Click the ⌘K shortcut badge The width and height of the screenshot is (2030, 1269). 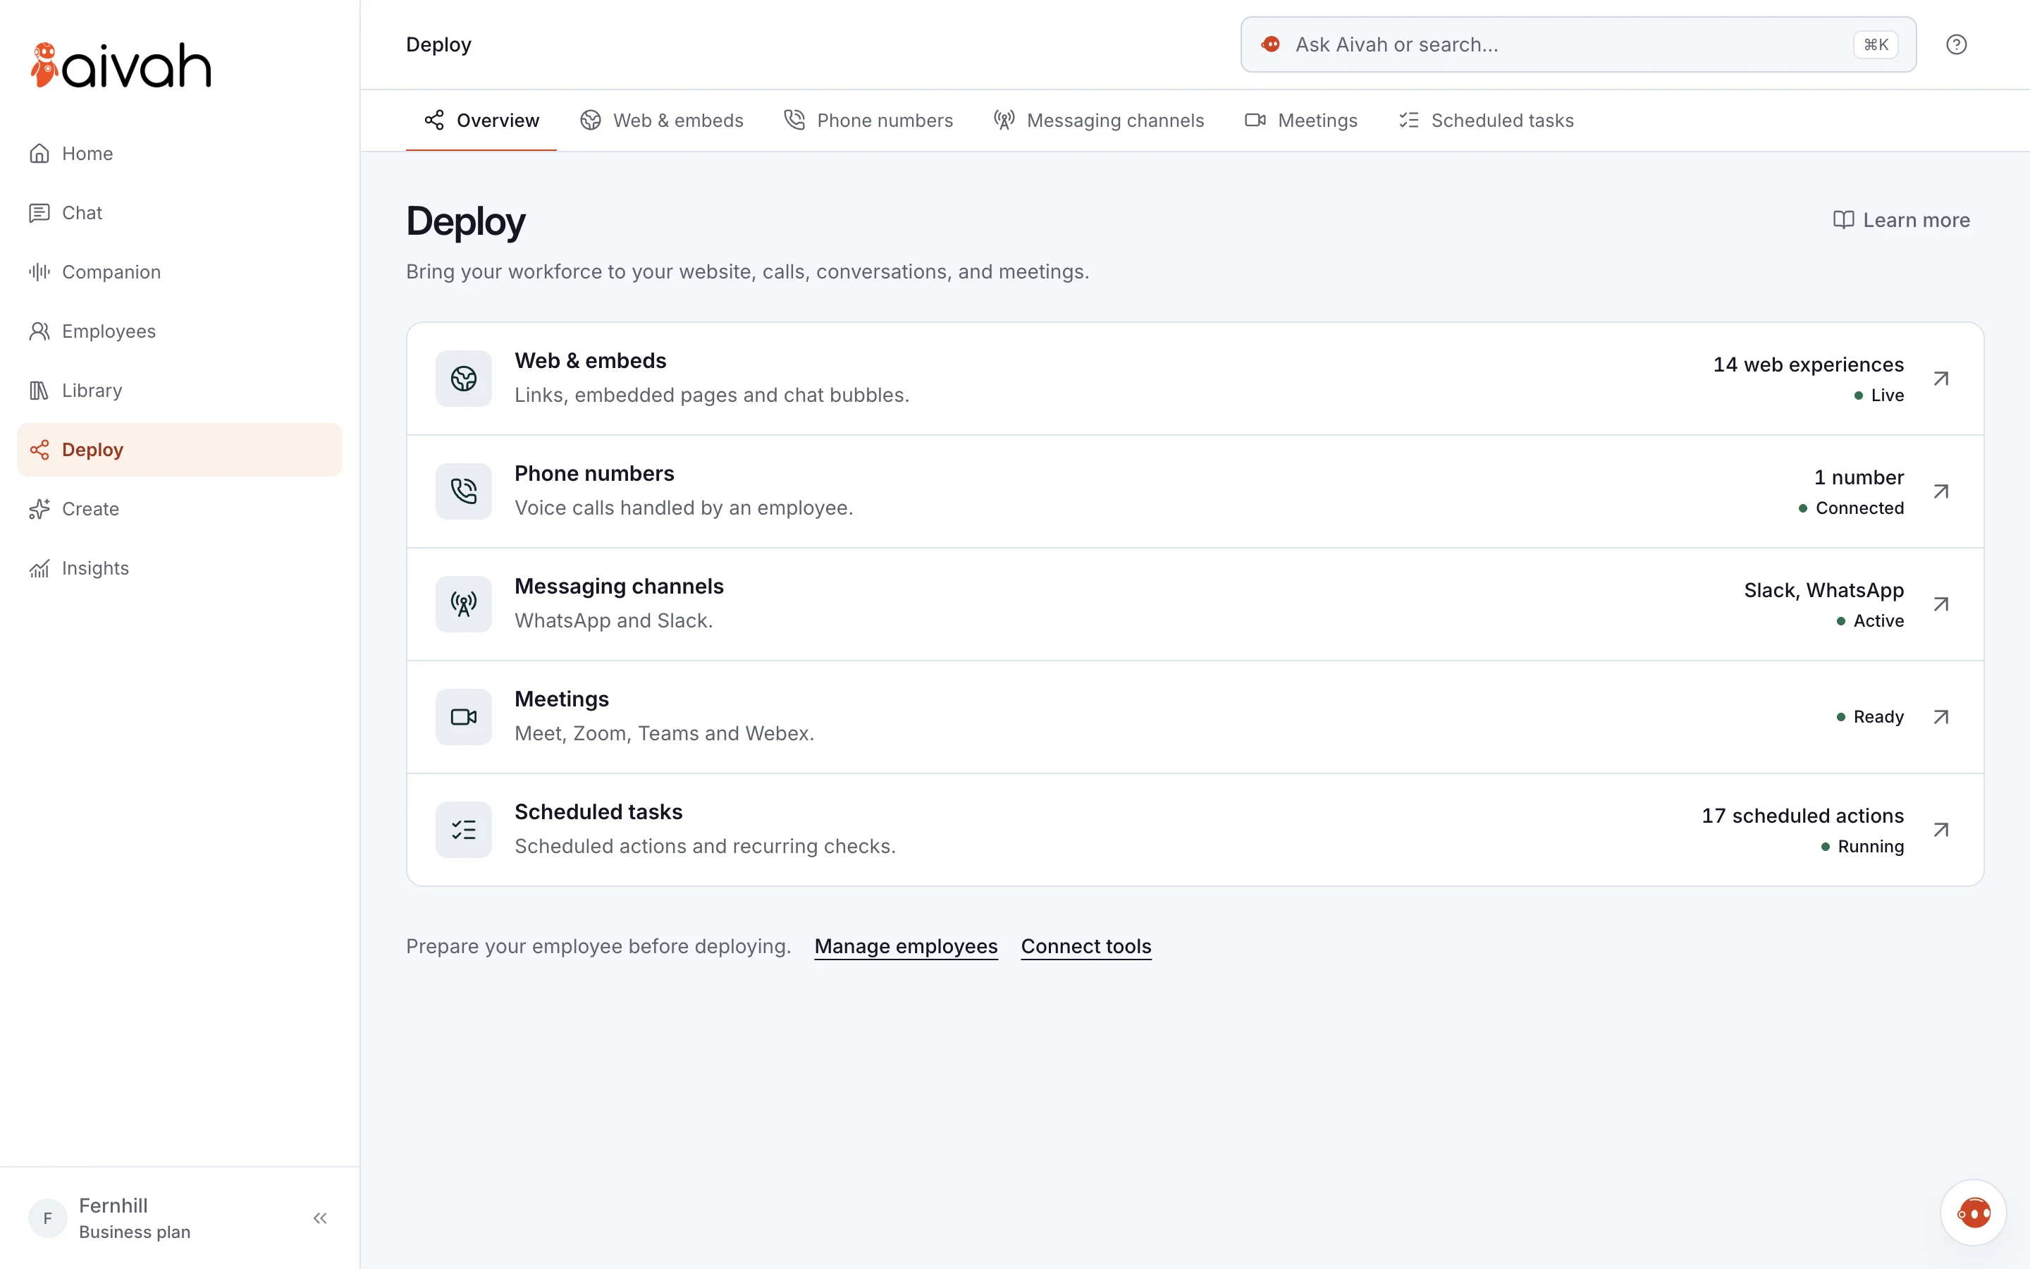point(1876,44)
